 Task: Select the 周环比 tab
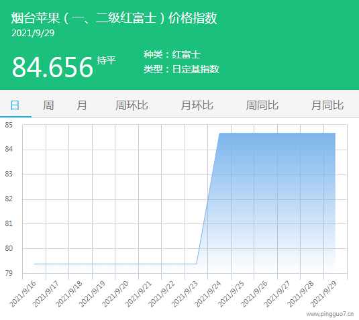tap(132, 105)
